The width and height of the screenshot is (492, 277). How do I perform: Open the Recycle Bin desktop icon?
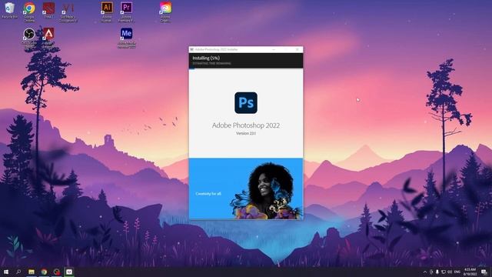click(10, 10)
